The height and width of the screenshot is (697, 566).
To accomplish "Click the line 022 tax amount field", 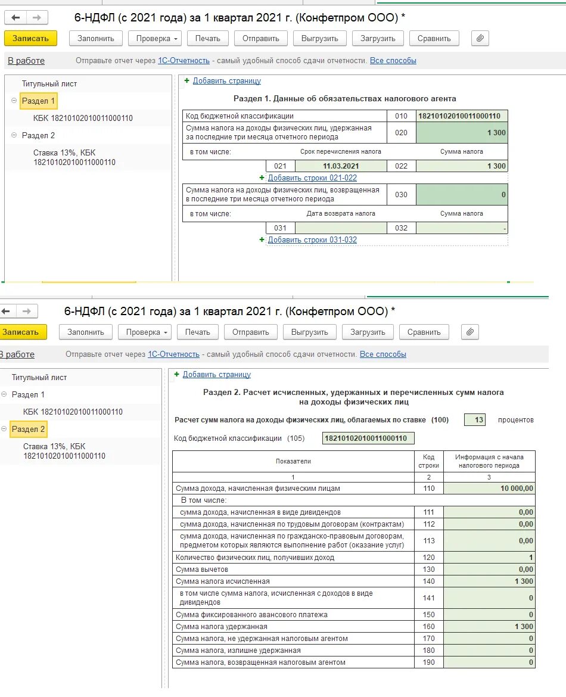I will pos(462,166).
